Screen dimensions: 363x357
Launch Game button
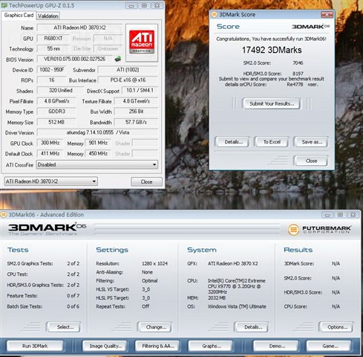click(330, 346)
